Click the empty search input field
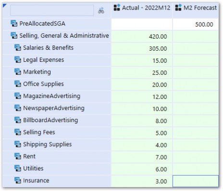223x191 pixels. 52,10
